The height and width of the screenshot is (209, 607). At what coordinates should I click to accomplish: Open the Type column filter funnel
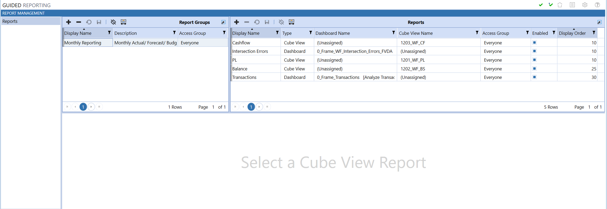pos(311,33)
